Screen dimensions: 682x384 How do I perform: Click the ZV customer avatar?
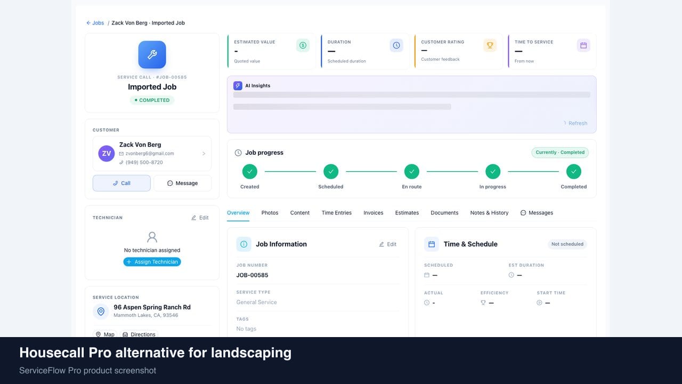click(x=107, y=154)
